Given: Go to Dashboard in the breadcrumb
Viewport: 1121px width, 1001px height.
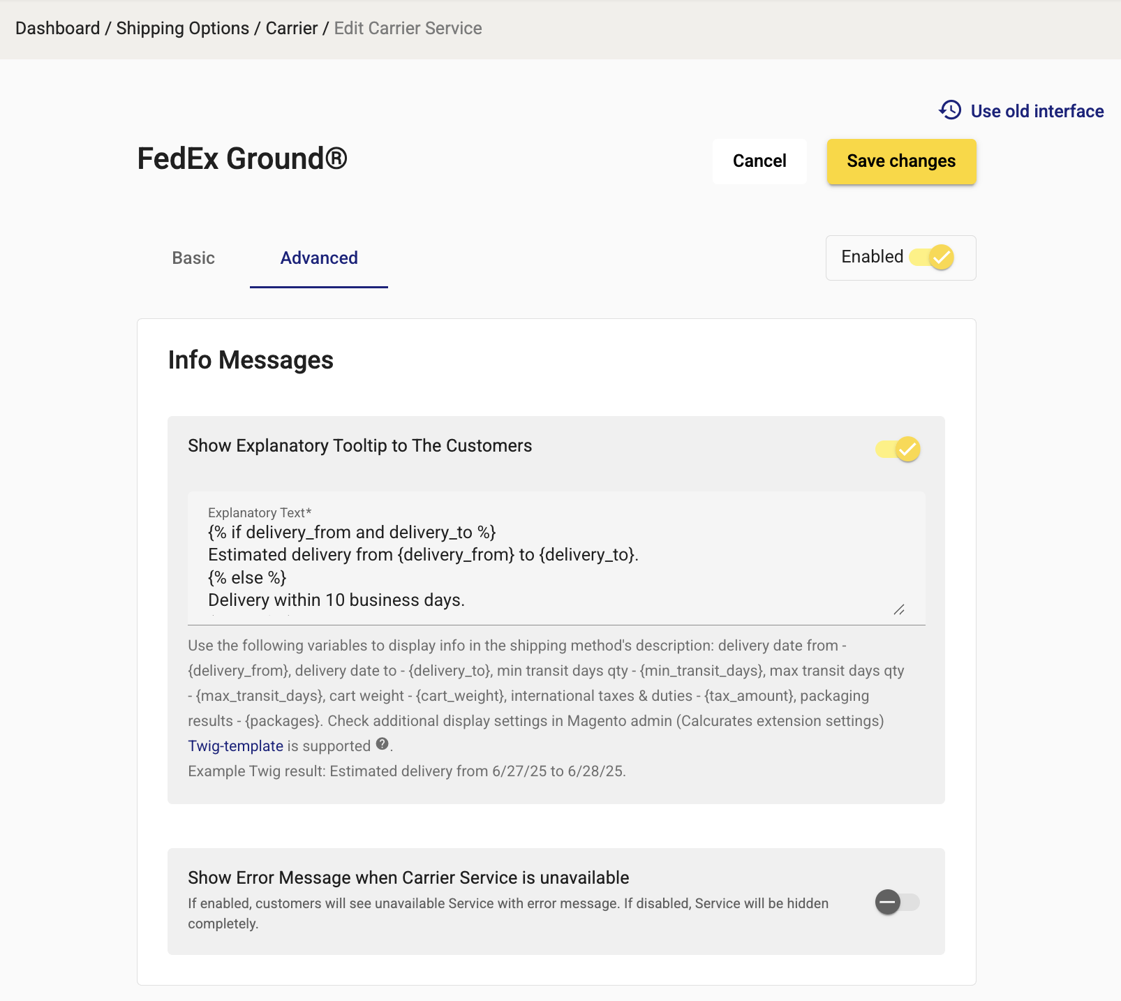Looking at the screenshot, I should coord(58,28).
